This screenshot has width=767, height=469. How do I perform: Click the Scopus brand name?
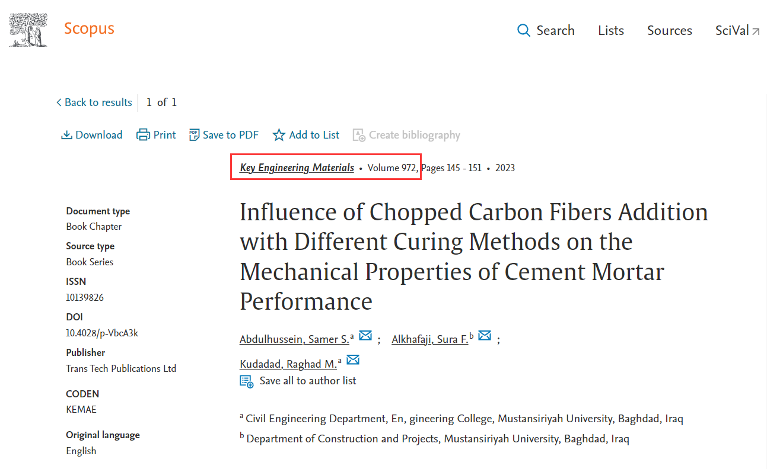tap(89, 28)
